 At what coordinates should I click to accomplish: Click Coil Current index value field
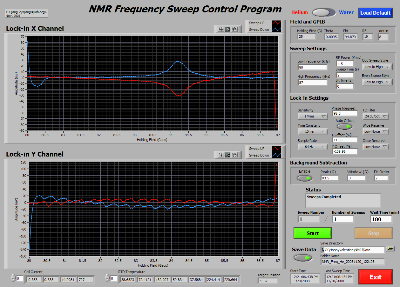[20, 278]
